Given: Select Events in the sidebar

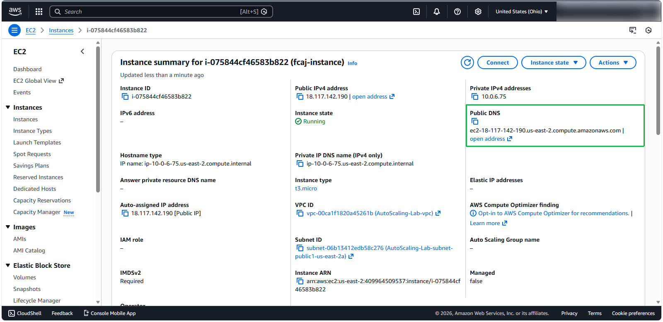Looking at the screenshot, I should click(22, 92).
